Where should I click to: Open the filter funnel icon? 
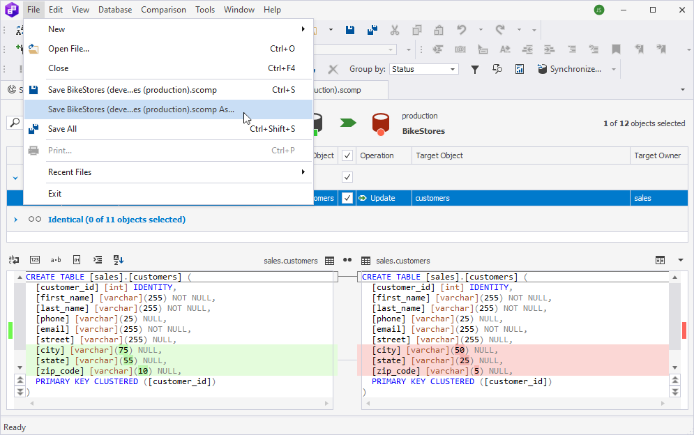point(474,69)
